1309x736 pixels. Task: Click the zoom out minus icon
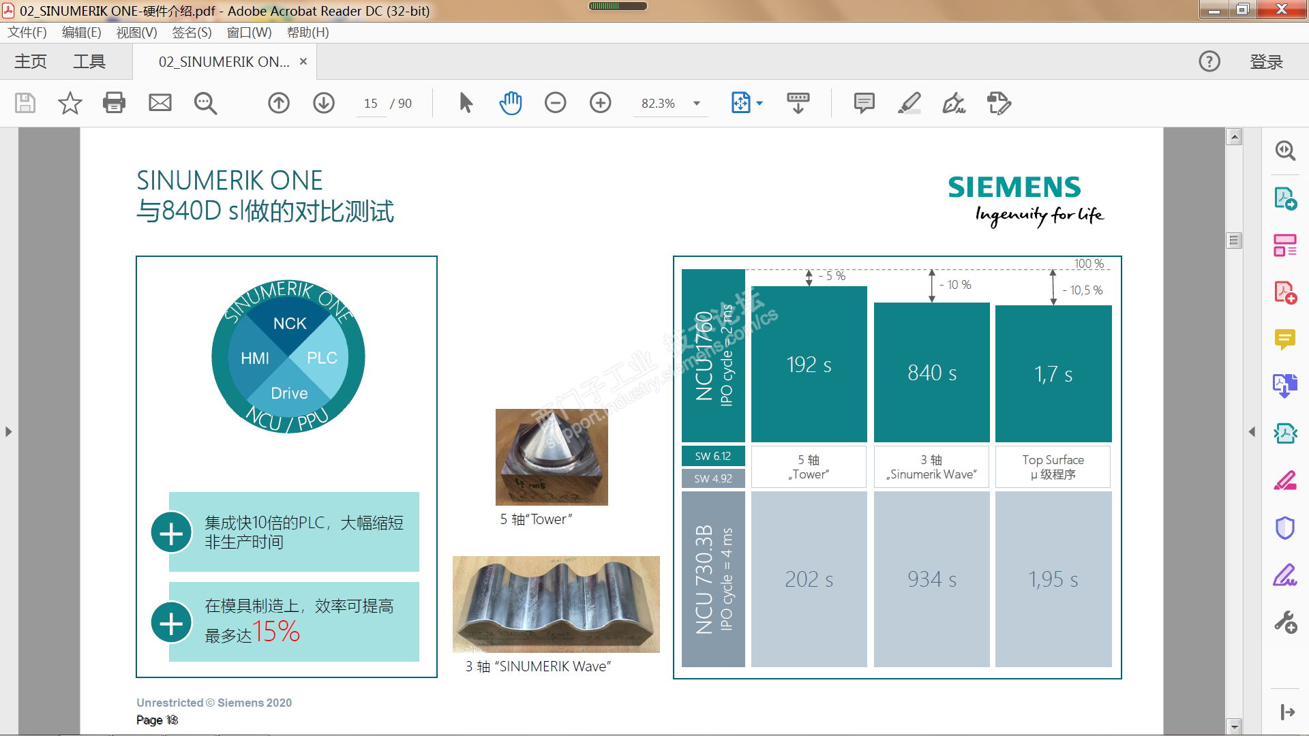(x=555, y=103)
